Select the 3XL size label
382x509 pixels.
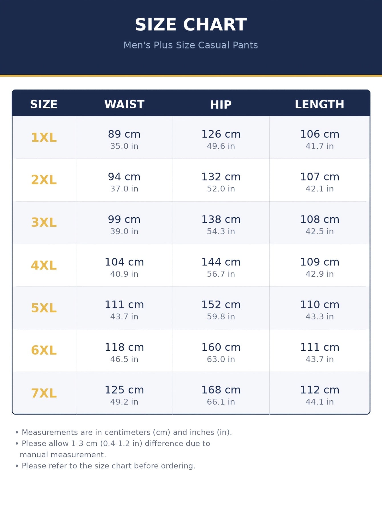pyautogui.click(x=44, y=222)
